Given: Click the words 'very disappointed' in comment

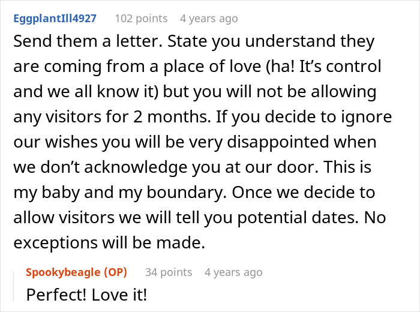Looking at the screenshot, I should click(259, 142).
